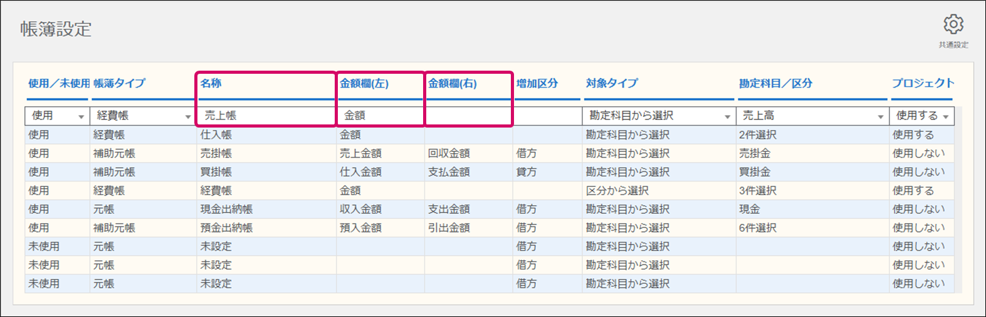
Task: Expand the 使用 status dropdown
Action: [81, 116]
